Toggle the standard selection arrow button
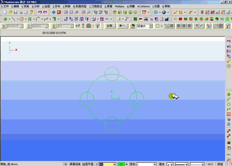Image resolution: width=232 pixels, height=166 pixels. tap(166, 26)
